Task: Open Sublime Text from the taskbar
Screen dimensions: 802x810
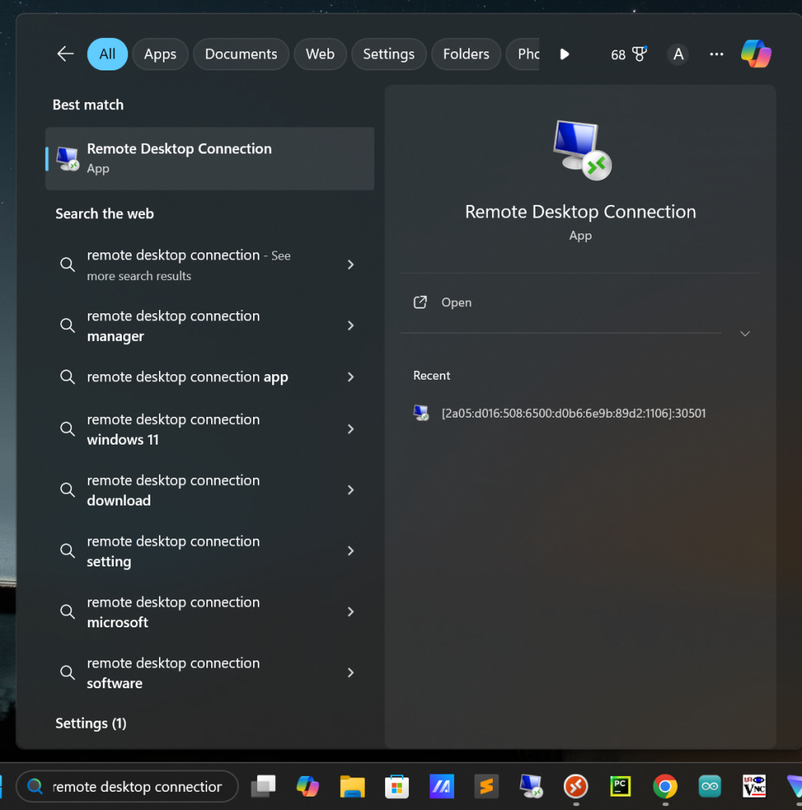Action: point(486,786)
